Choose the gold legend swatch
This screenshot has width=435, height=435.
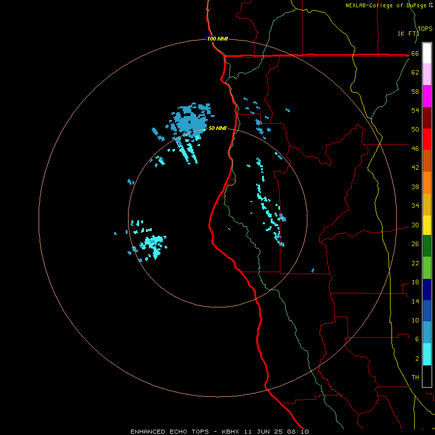[427, 204]
